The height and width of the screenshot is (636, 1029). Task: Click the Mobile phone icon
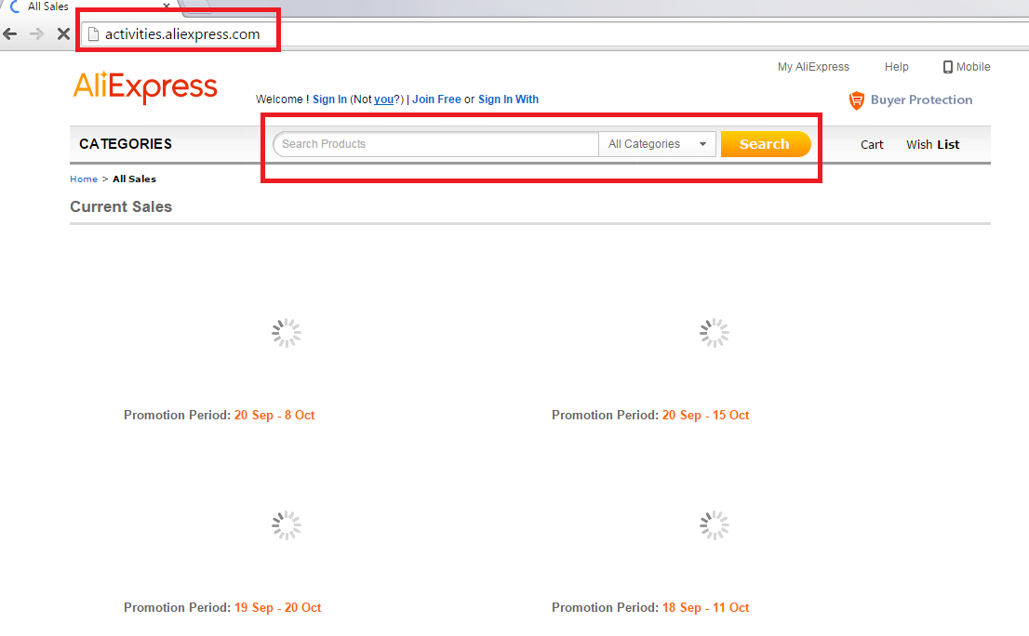click(x=948, y=67)
